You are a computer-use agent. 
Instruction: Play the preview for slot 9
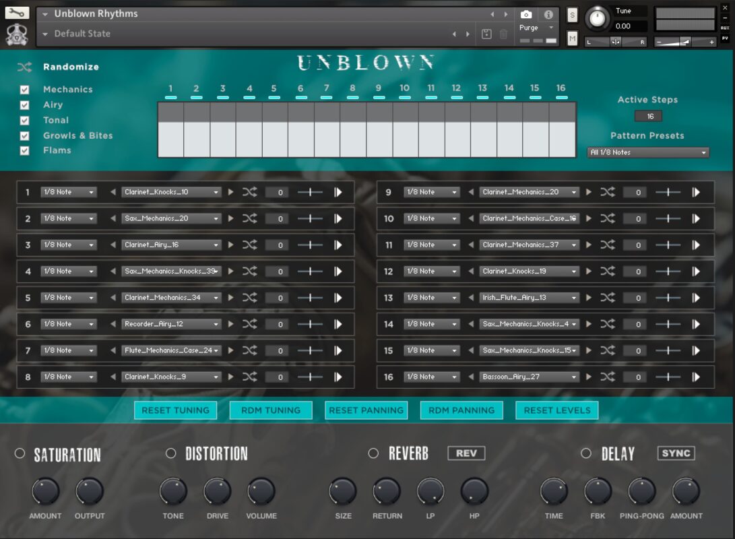(696, 192)
